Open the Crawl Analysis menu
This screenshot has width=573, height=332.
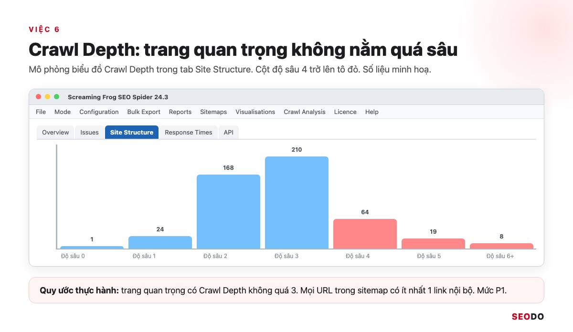pyautogui.click(x=305, y=112)
